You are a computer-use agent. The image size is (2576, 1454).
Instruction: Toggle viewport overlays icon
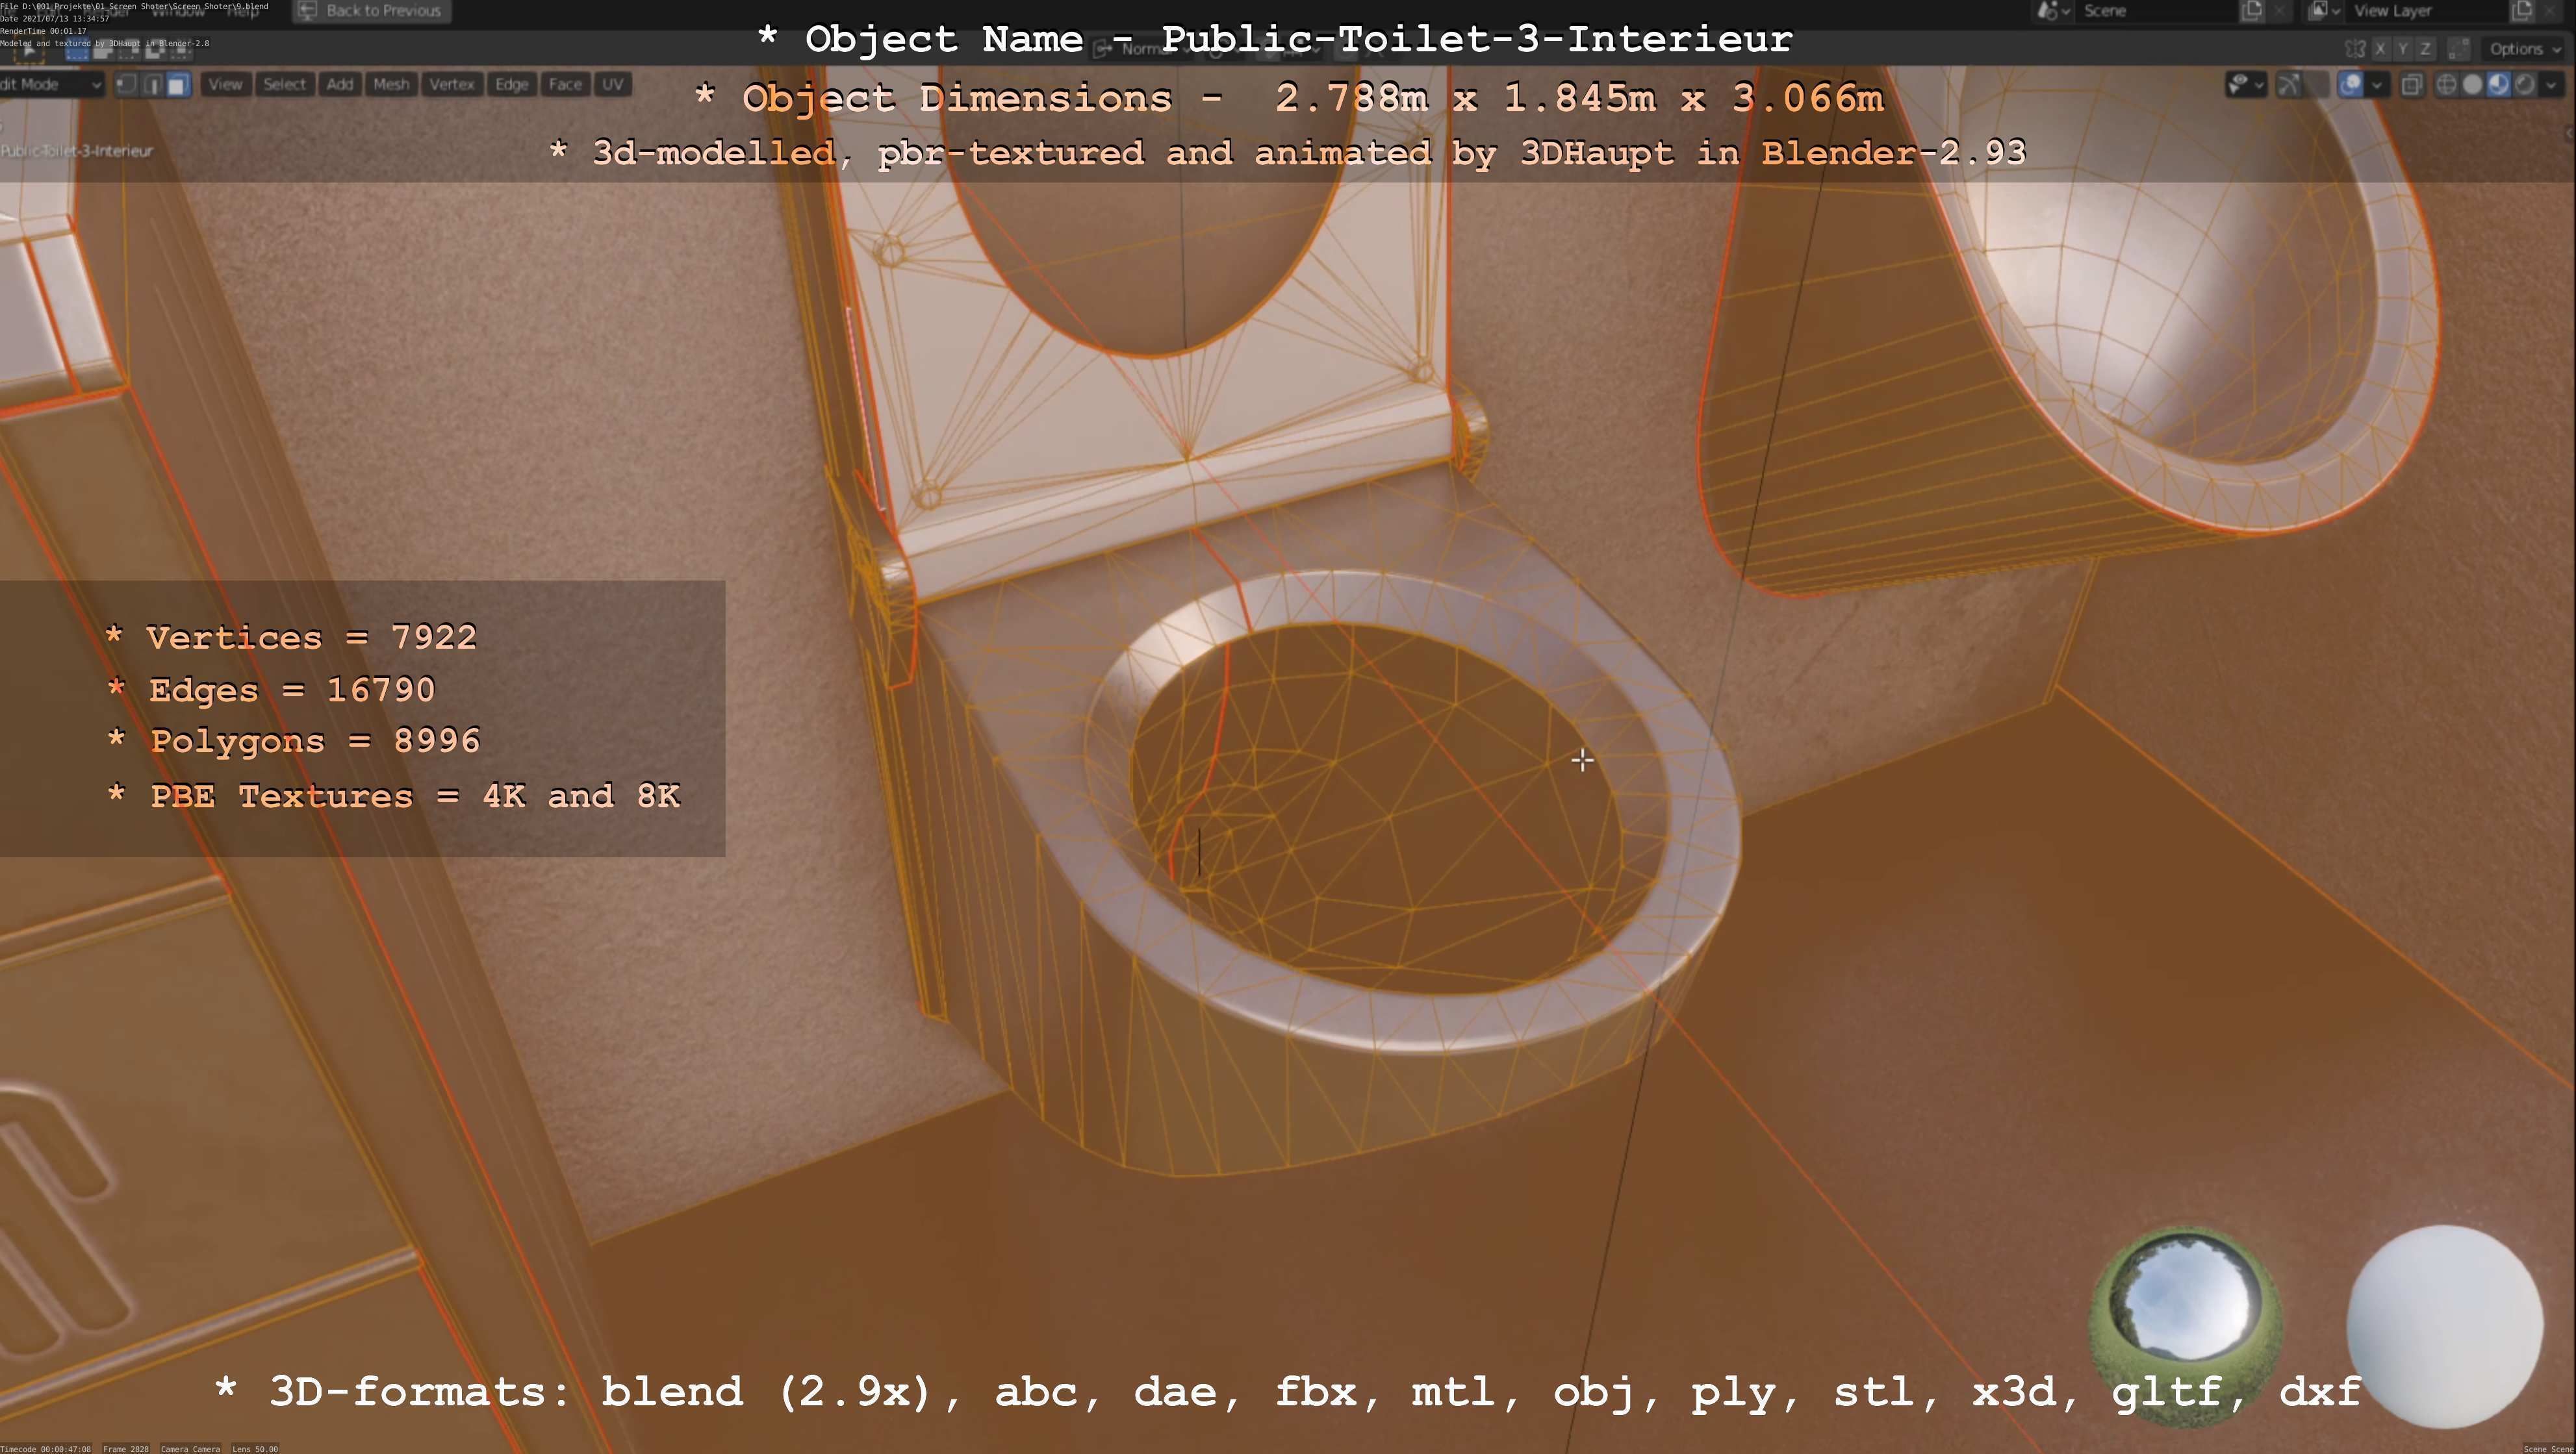pos(2351,85)
